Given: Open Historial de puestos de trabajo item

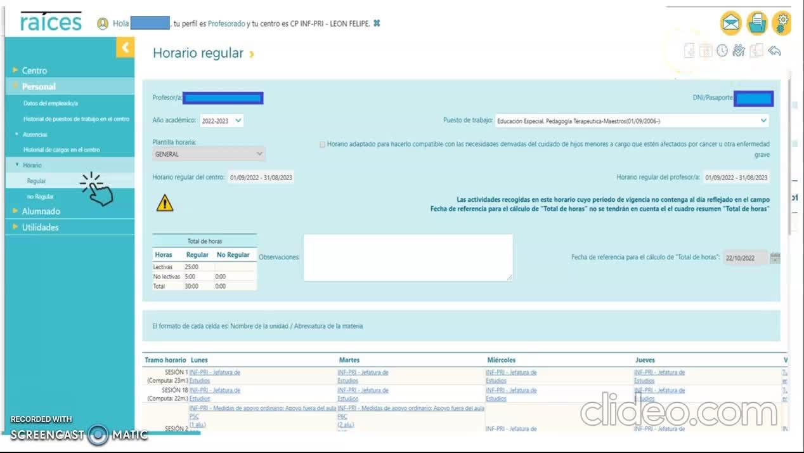Looking at the screenshot, I should coord(76,119).
